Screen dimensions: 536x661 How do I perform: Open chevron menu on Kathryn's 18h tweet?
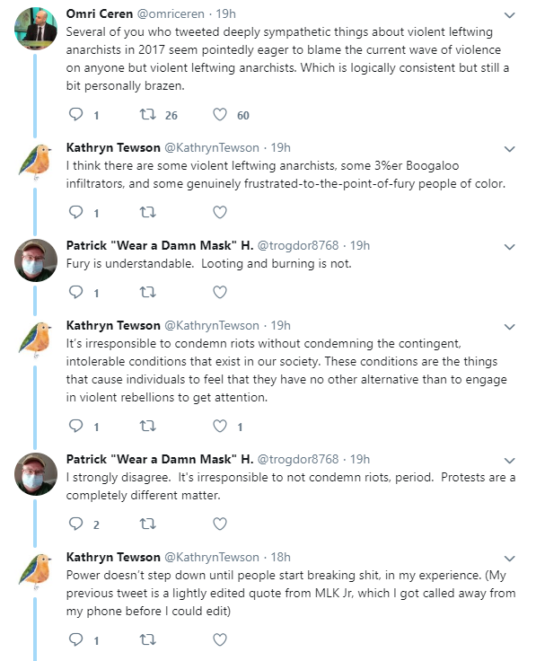click(x=510, y=559)
